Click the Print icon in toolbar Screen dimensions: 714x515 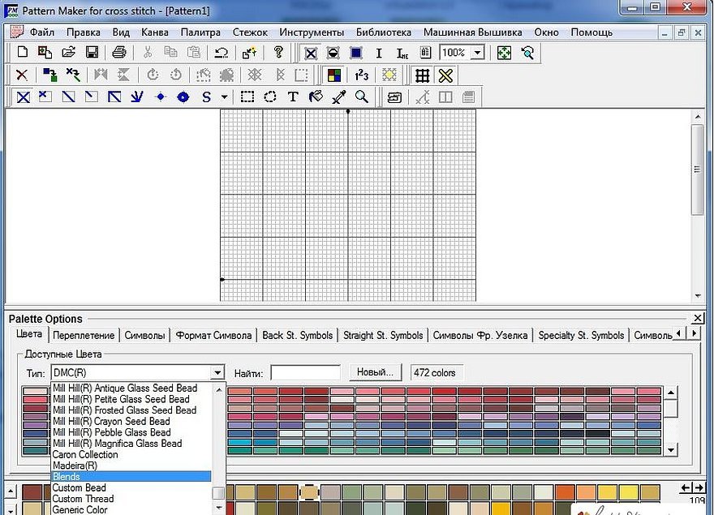tap(119, 53)
